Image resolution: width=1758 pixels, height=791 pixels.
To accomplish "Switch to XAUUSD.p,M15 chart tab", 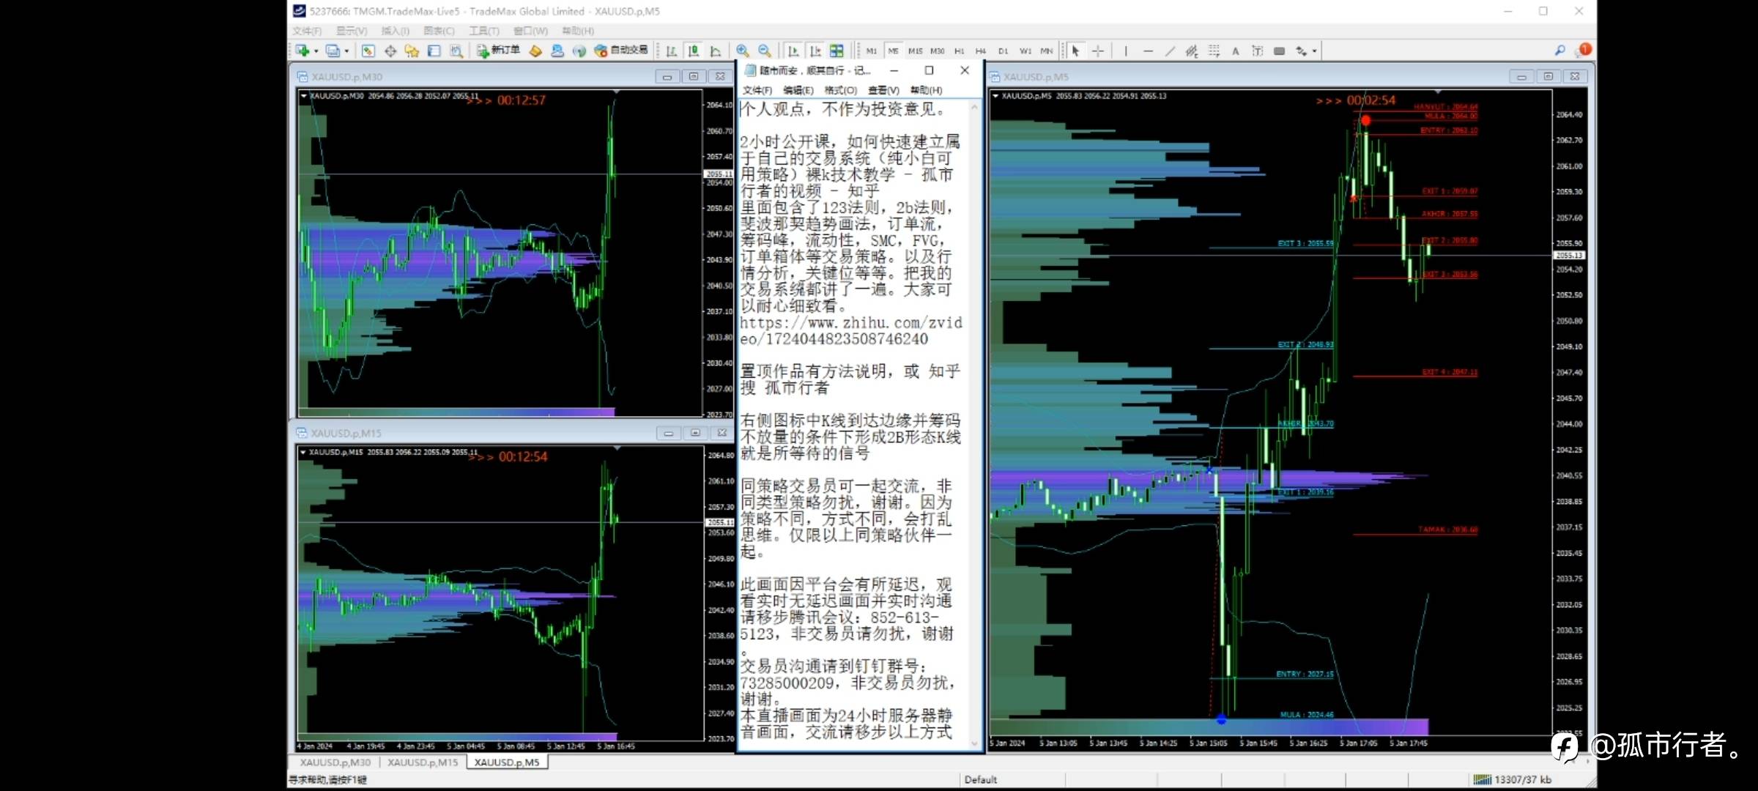I will point(423,762).
